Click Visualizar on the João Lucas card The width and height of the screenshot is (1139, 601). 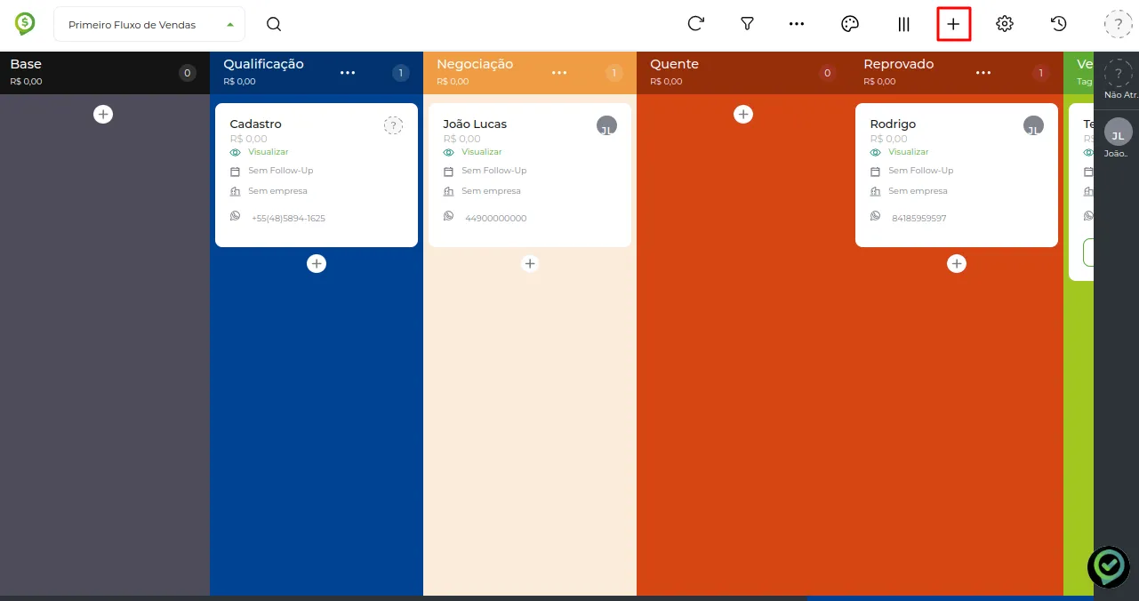coord(482,152)
